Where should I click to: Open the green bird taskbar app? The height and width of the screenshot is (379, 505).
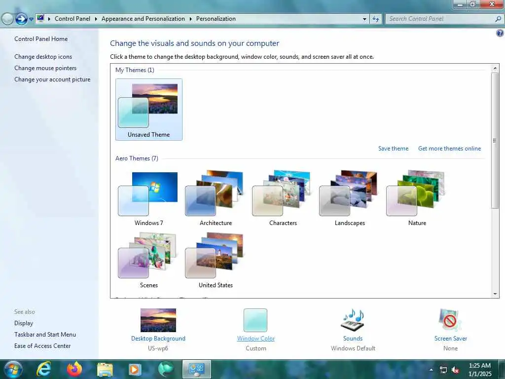[x=166, y=369]
